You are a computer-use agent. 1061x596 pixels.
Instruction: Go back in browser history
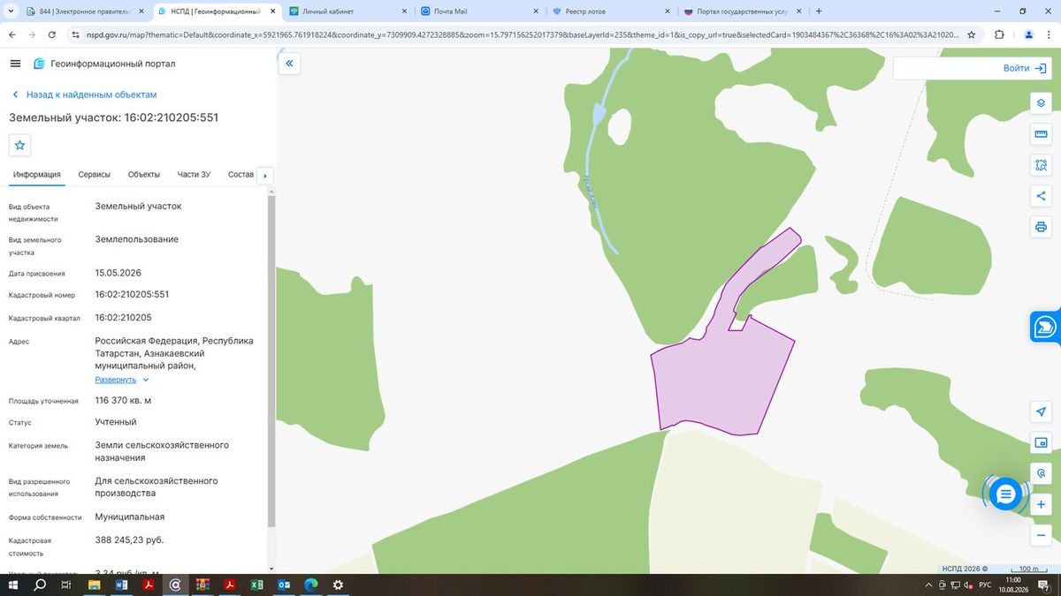click(x=11, y=34)
